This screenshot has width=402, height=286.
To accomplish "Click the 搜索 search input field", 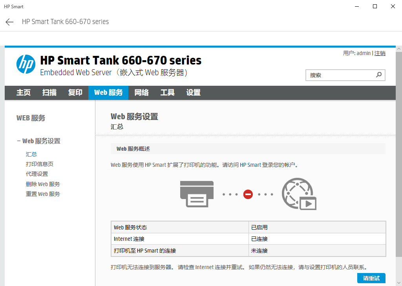I will (x=338, y=74).
